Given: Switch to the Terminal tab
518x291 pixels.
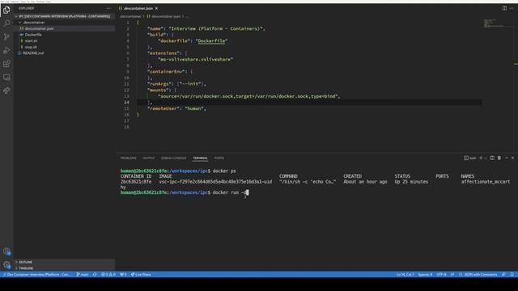Looking at the screenshot, I should (200, 158).
